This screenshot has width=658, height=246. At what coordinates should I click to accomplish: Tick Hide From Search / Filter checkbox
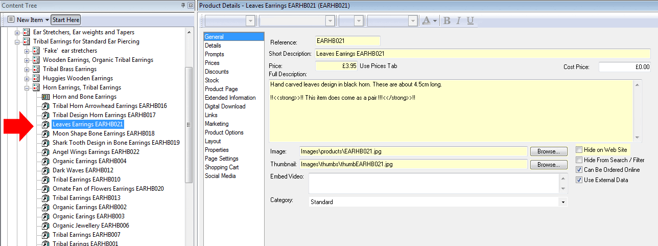click(x=579, y=160)
